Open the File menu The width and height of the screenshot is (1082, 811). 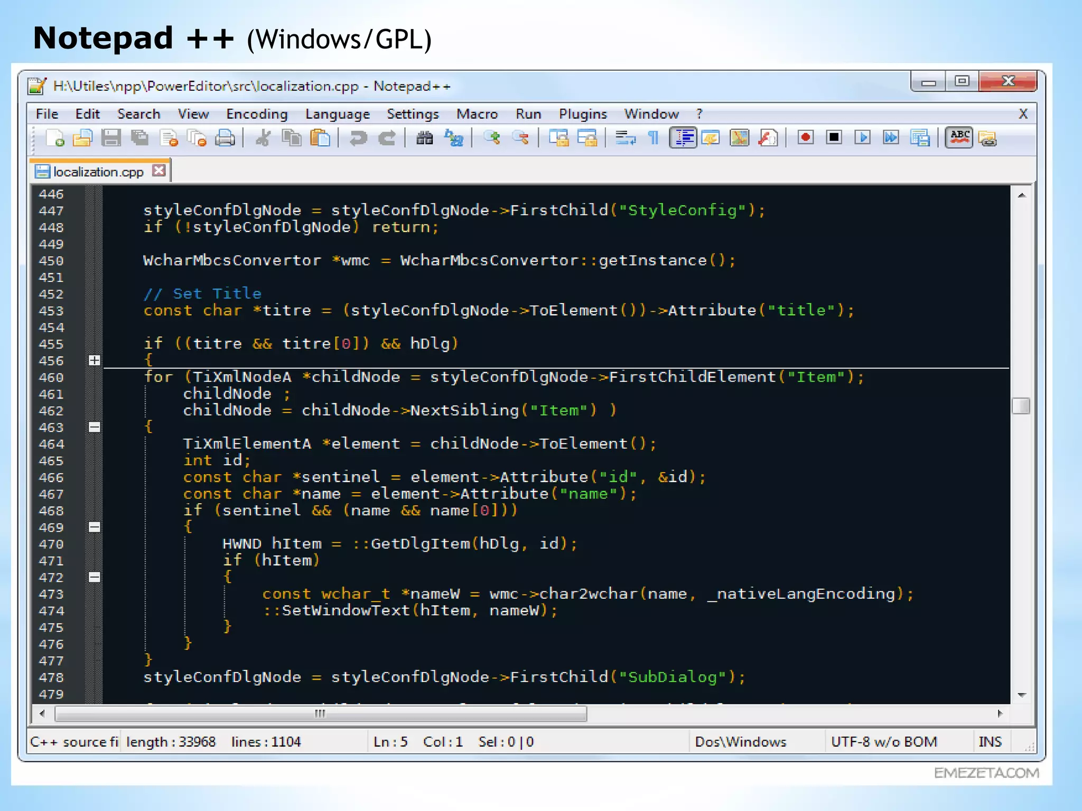click(x=47, y=114)
